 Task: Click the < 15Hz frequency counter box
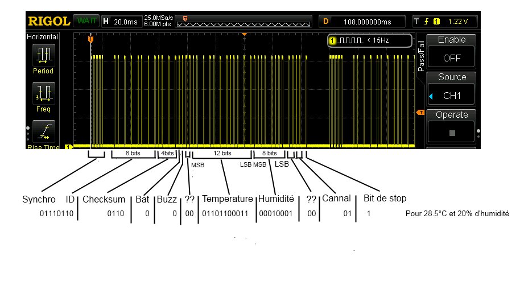(370, 40)
